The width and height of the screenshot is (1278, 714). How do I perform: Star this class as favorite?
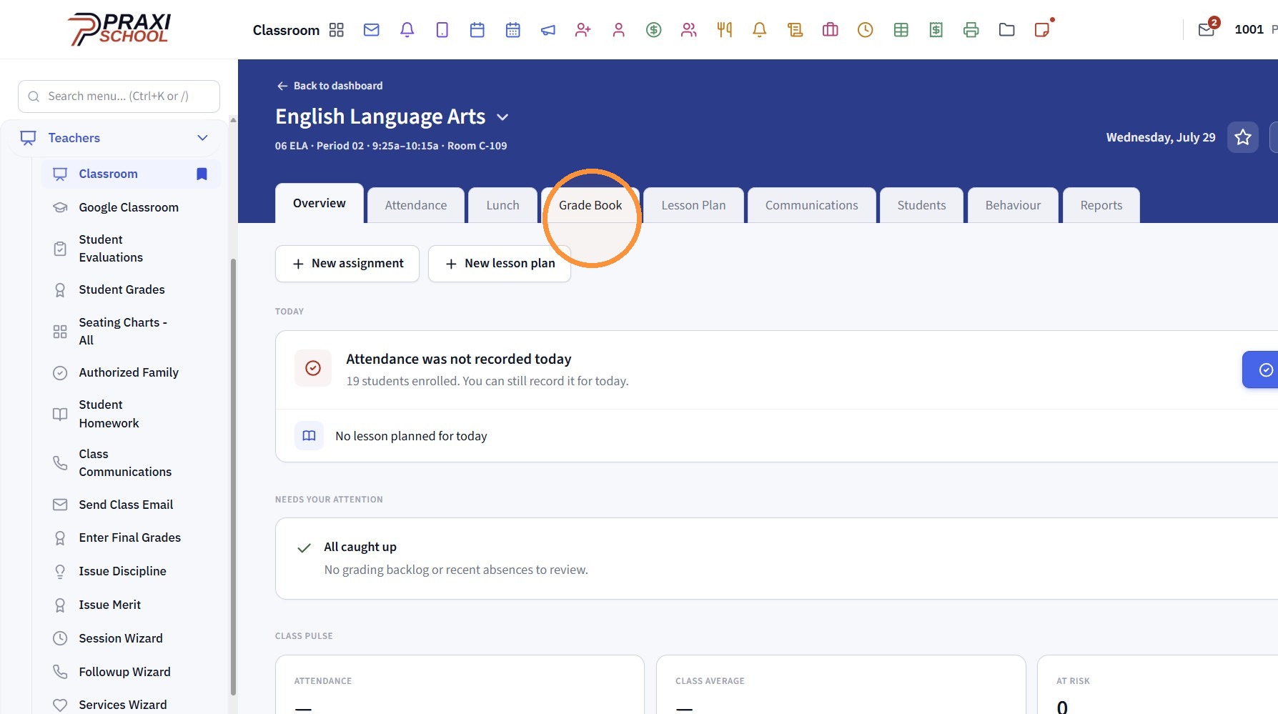[x=1243, y=137]
